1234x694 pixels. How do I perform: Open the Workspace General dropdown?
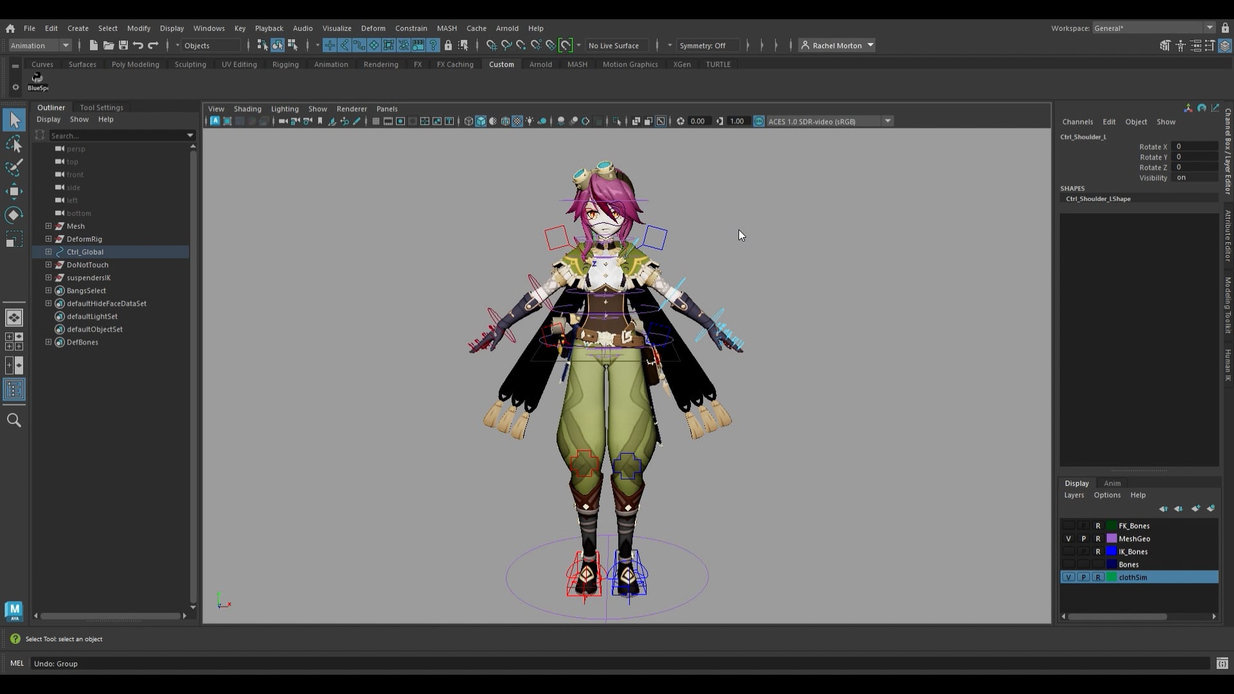coord(1154,28)
